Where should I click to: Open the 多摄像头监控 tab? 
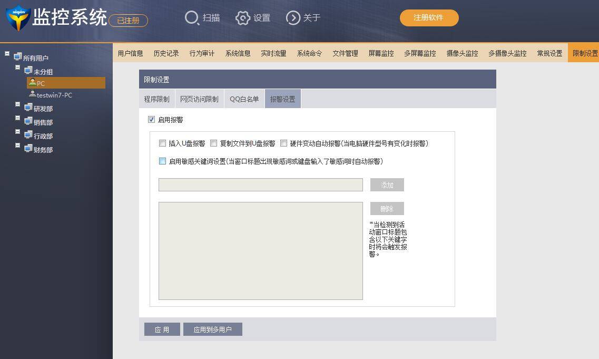[x=507, y=53]
